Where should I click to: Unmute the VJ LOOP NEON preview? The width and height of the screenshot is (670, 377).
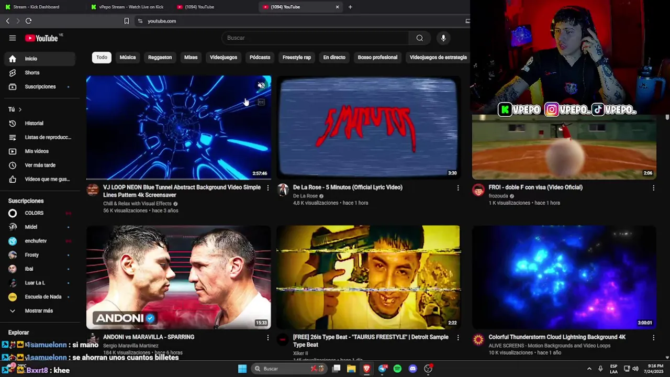[x=261, y=85]
